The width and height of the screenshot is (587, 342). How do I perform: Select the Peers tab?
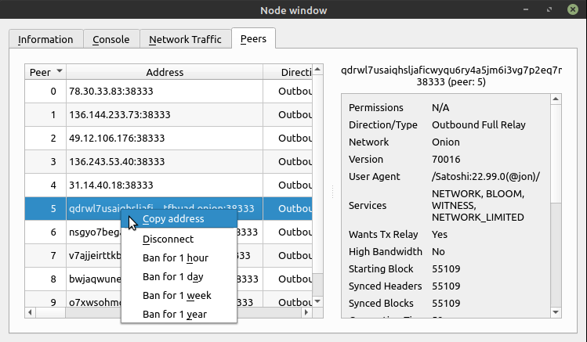[253, 38]
